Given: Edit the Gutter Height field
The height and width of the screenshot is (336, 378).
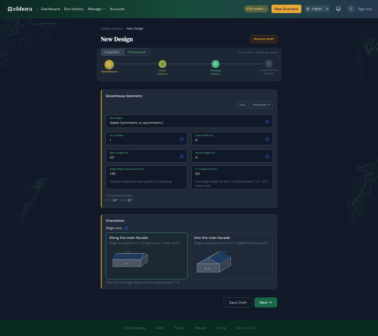Looking at the screenshot, I should tap(232, 156).
